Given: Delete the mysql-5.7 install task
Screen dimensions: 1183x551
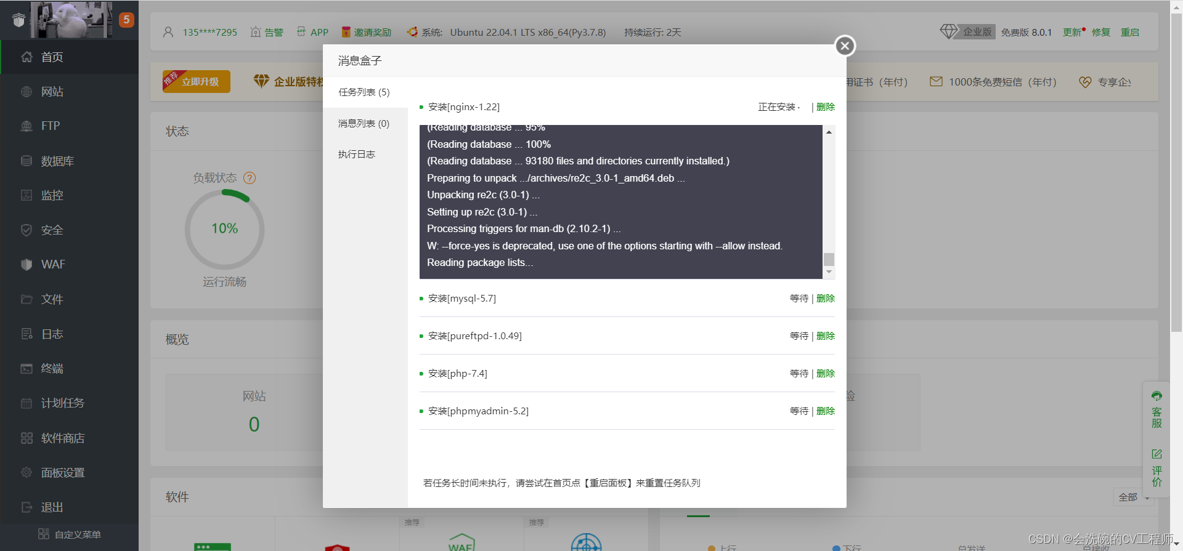Looking at the screenshot, I should 826,299.
